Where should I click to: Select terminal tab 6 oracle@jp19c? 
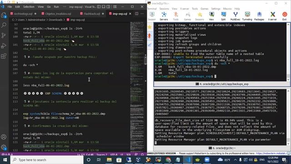[x=222, y=148]
